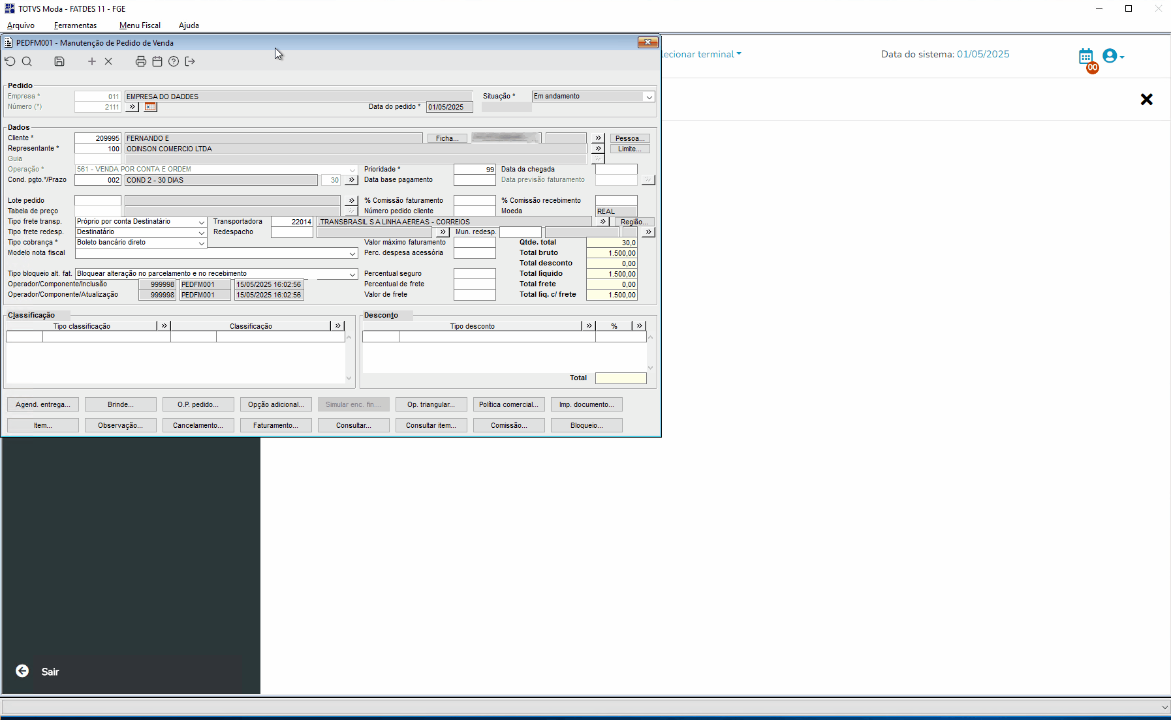Click the Brinde... button
The width and height of the screenshot is (1171, 720).
(x=121, y=404)
